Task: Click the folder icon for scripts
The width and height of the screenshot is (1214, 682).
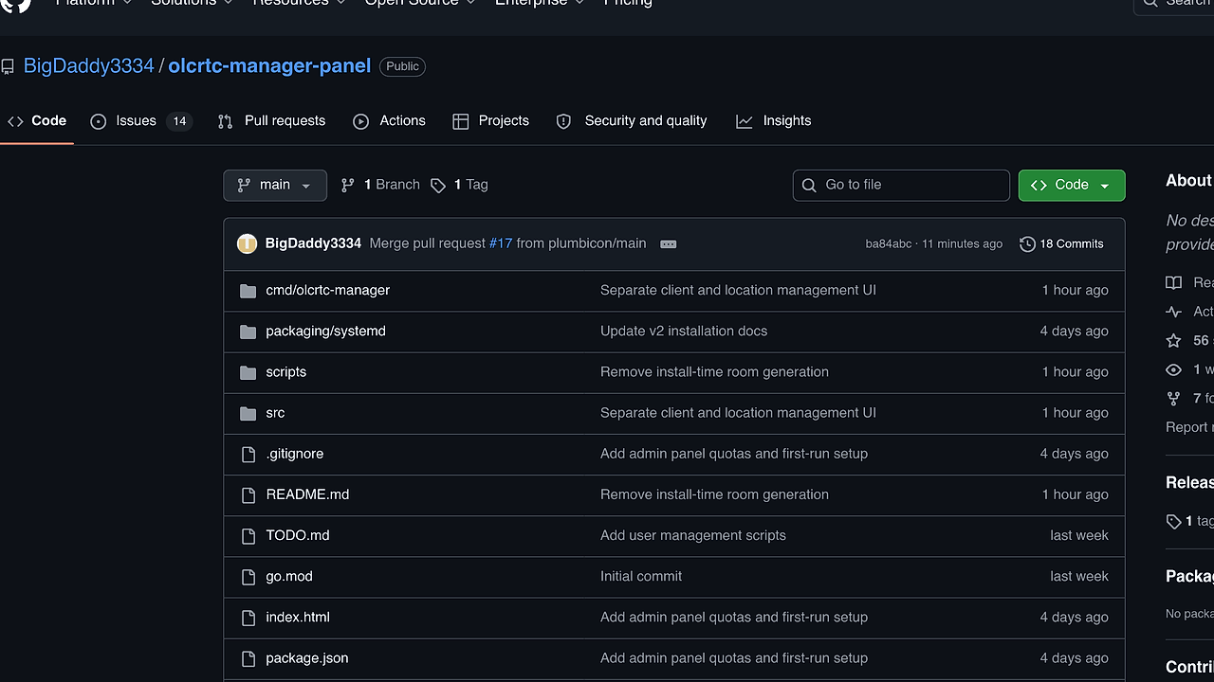Action: tap(248, 372)
